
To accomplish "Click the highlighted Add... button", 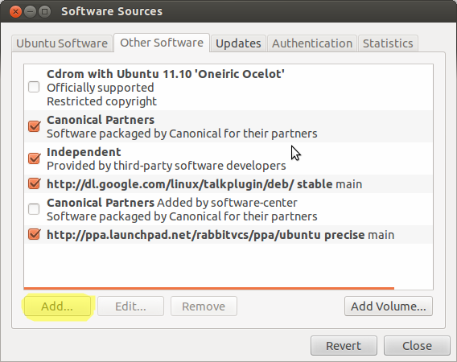I will pos(57,306).
